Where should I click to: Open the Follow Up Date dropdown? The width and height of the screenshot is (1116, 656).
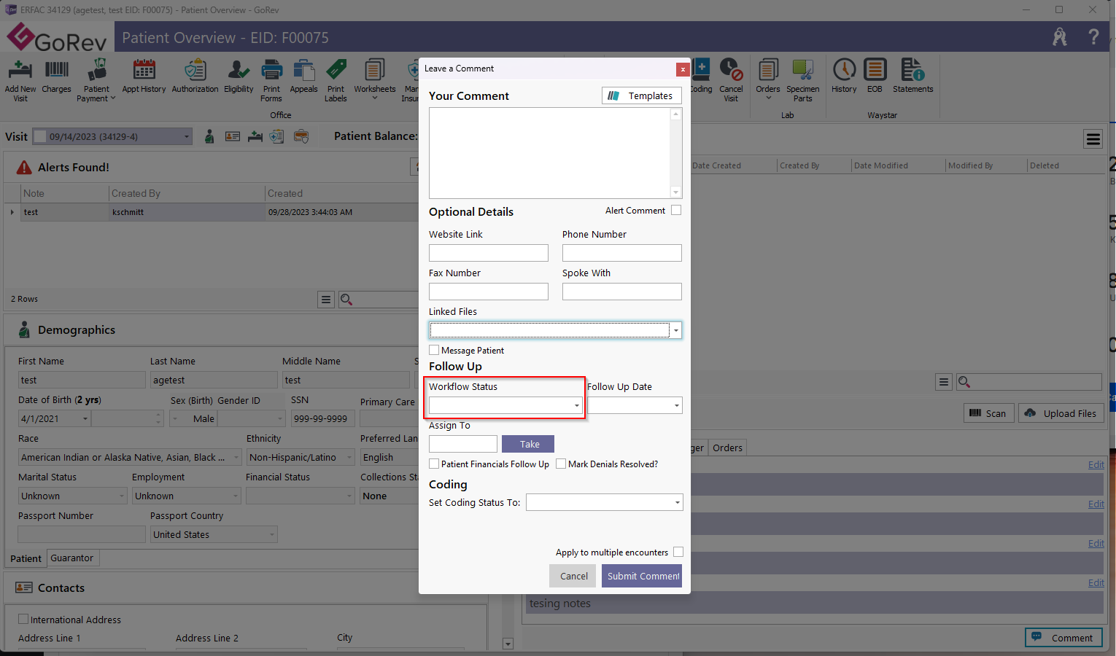[676, 405]
